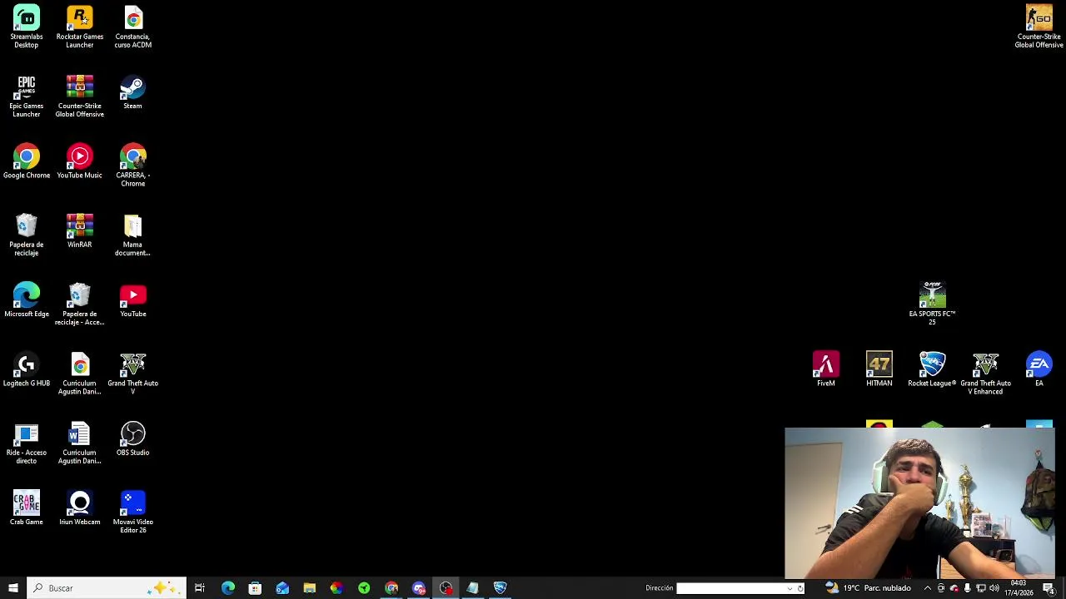Open the microphone tray icon
The width and height of the screenshot is (1066, 599).
pyautogui.click(x=967, y=588)
